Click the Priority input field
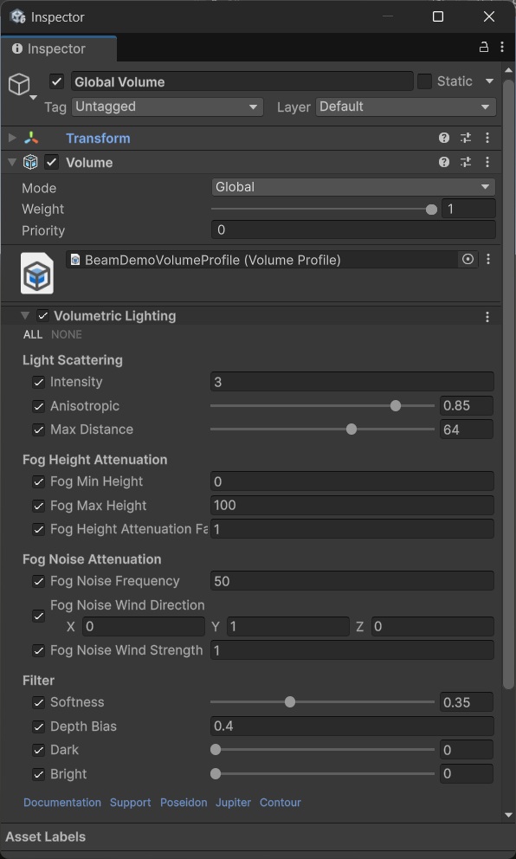This screenshot has height=859, width=516. tap(352, 230)
